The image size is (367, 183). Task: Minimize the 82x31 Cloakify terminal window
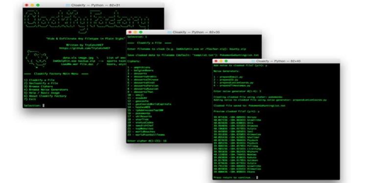pyautogui.click(x=32, y=5)
